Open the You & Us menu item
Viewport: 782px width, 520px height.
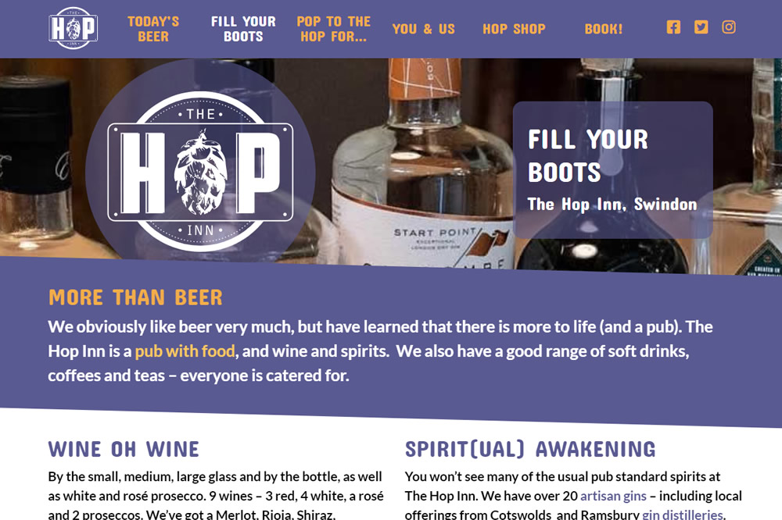click(x=423, y=29)
